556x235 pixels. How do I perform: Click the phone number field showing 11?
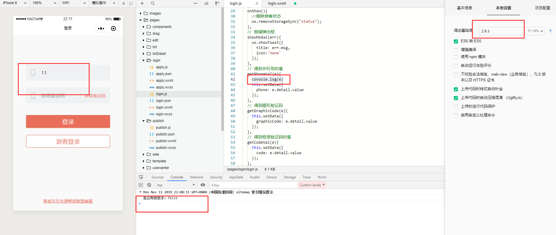[68, 73]
